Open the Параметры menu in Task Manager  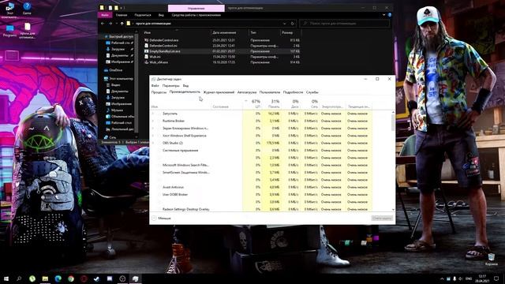pos(170,86)
